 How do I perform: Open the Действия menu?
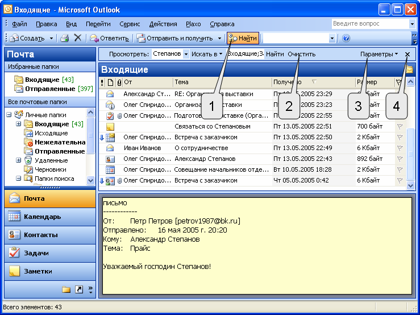(x=163, y=24)
